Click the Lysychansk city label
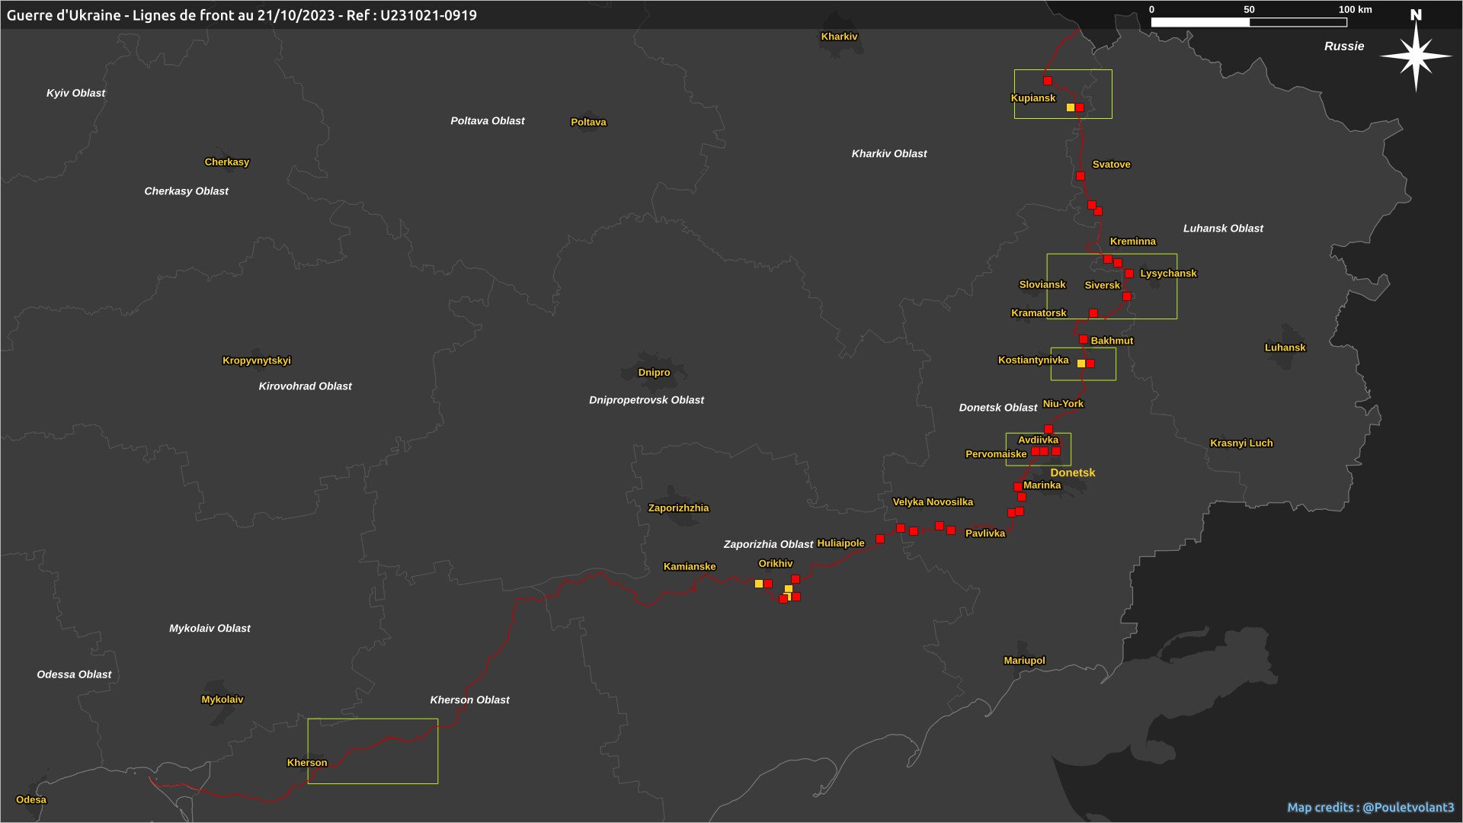The width and height of the screenshot is (1463, 823). coord(1168,274)
